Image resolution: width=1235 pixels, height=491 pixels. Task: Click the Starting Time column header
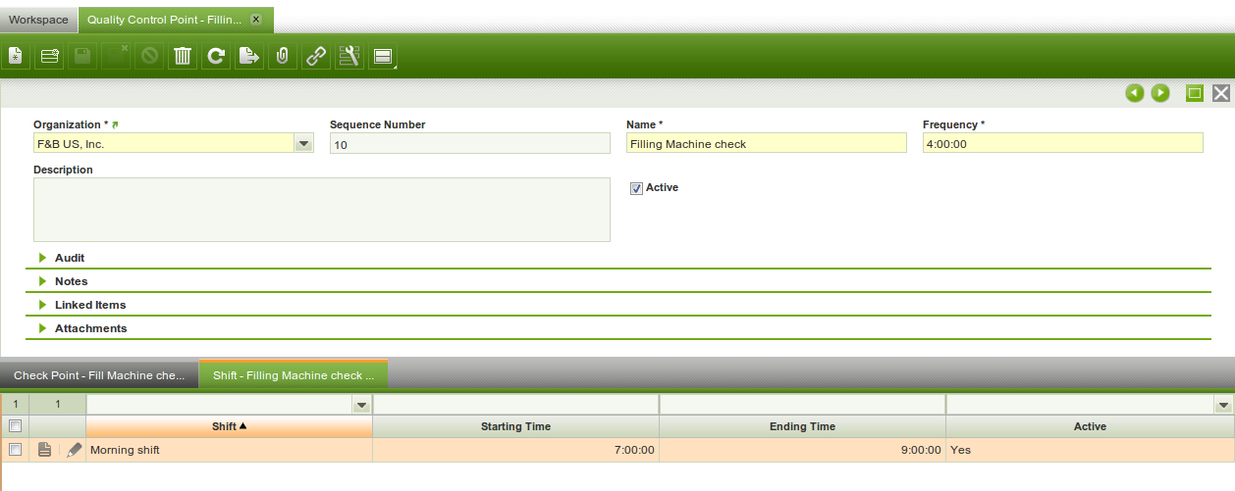pos(515,426)
